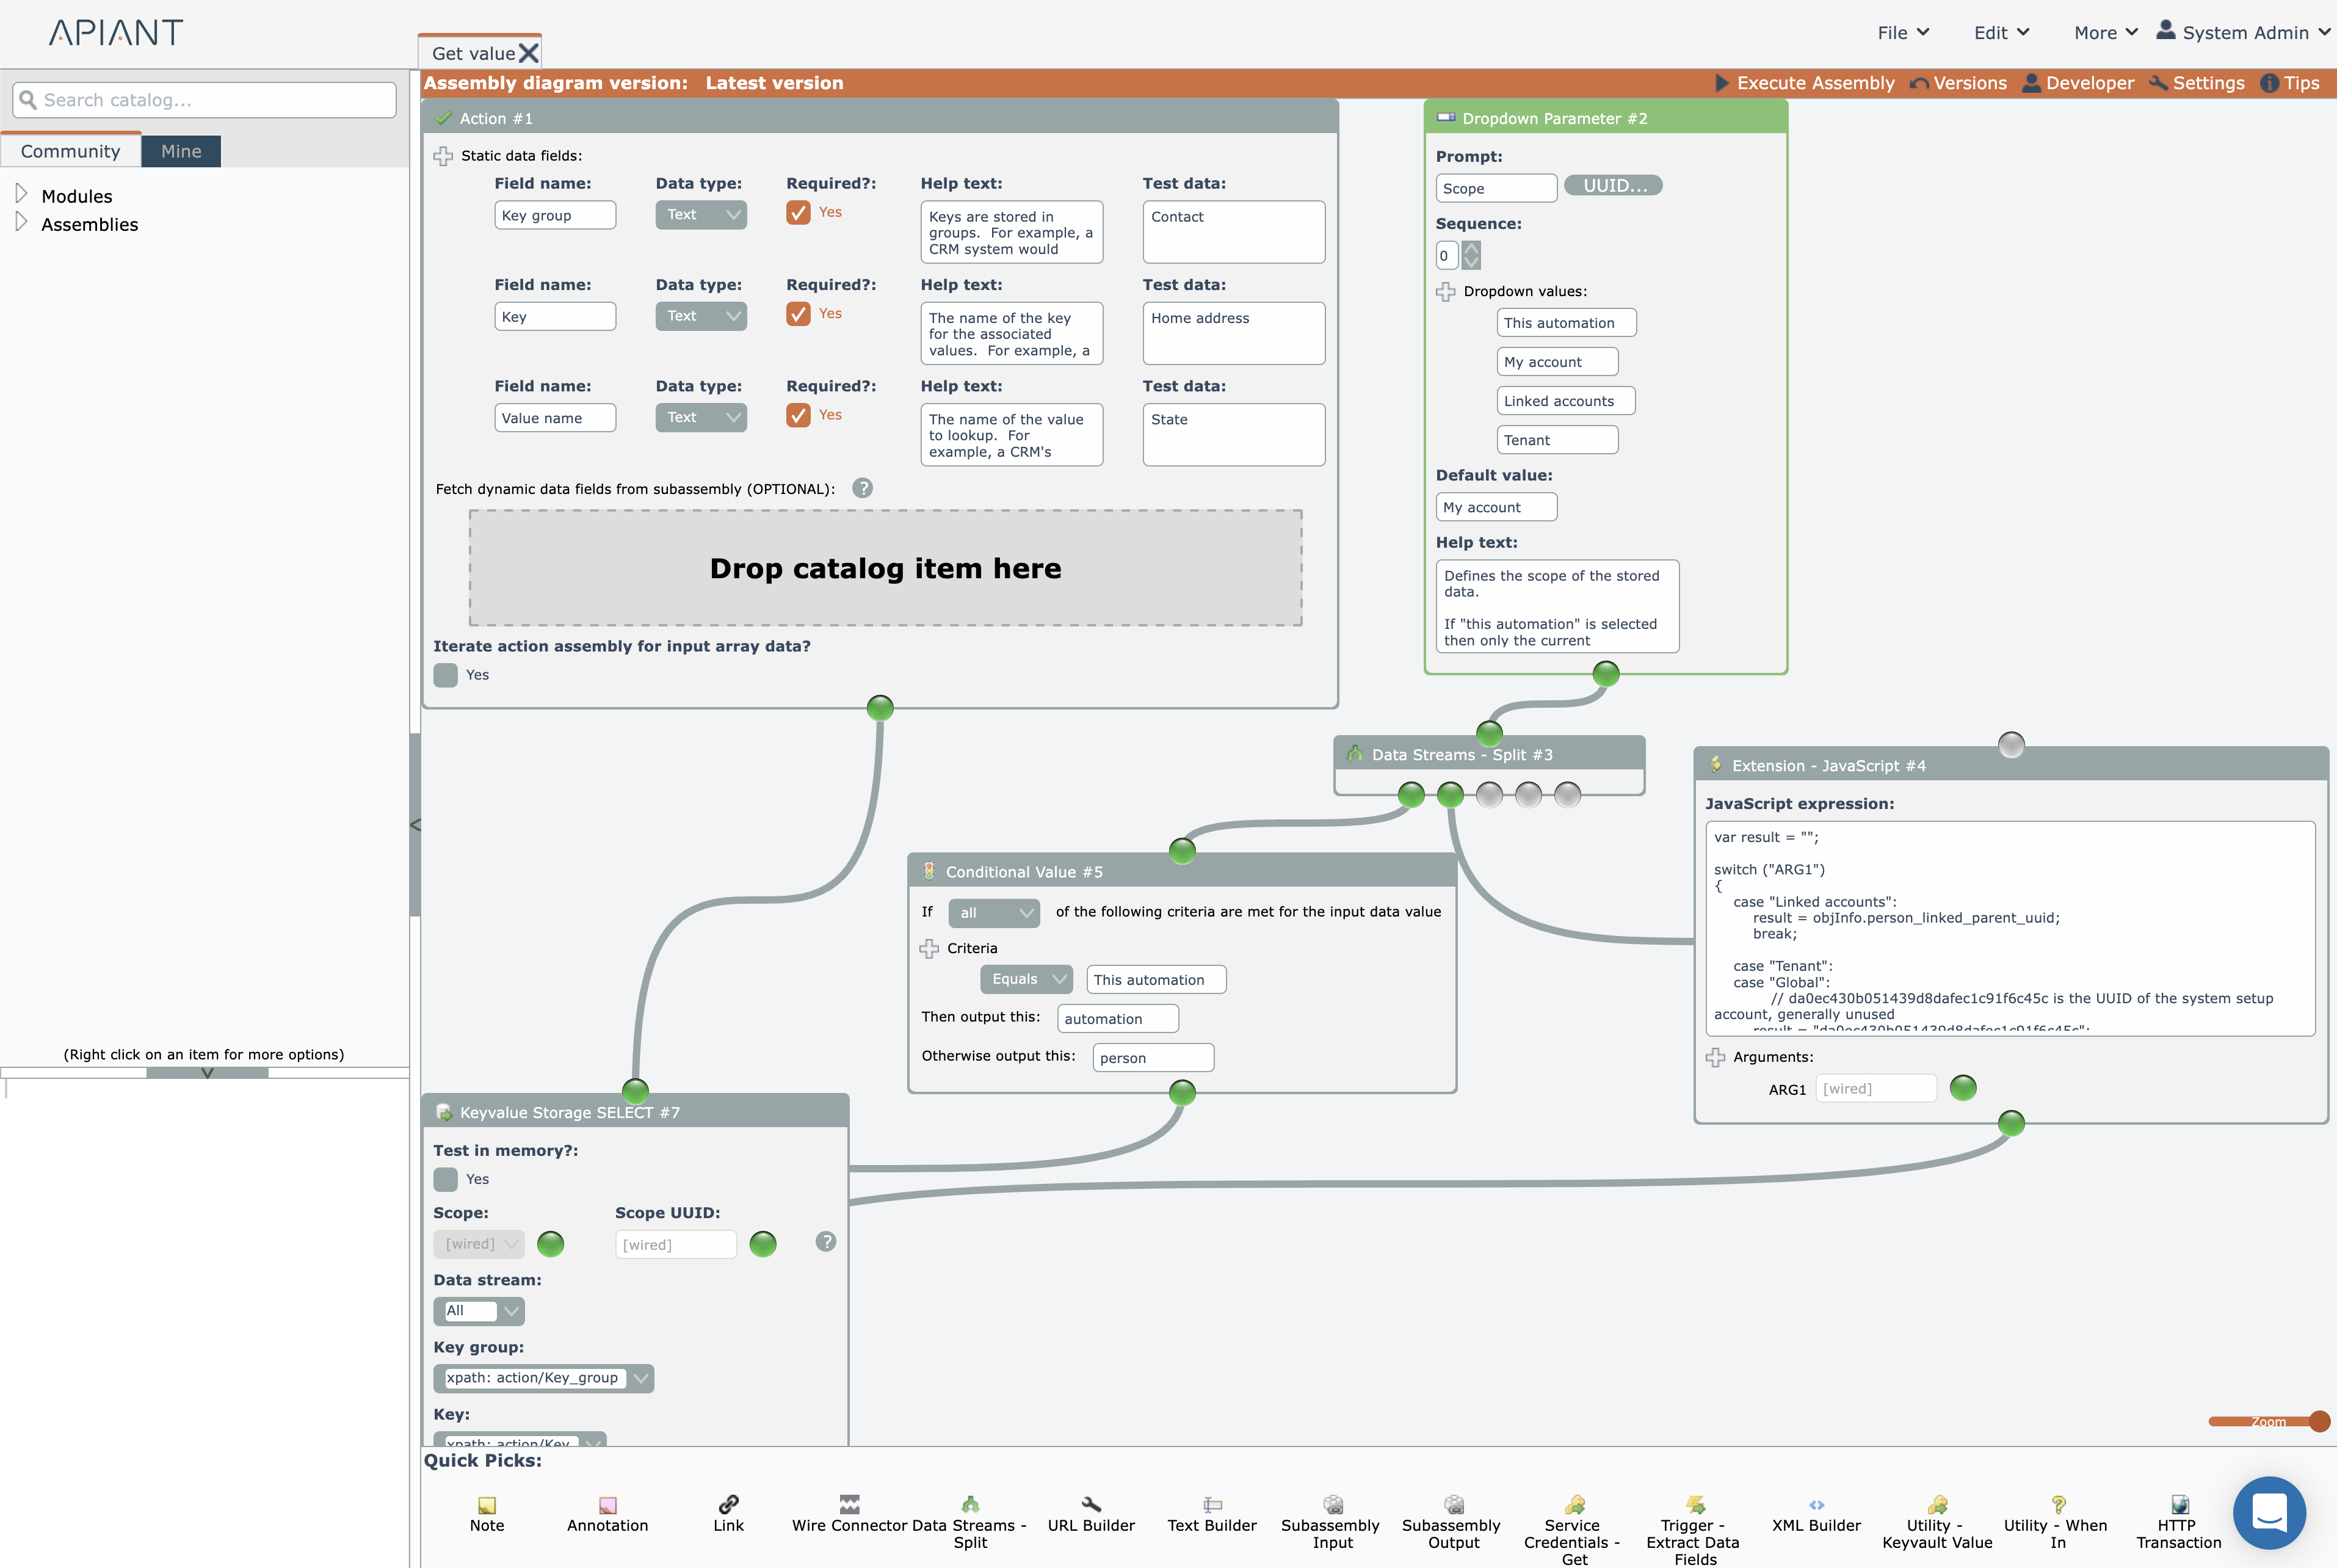Click the Wire Connector quick pick icon

849,1504
